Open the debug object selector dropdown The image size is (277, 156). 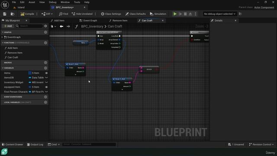[219, 14]
